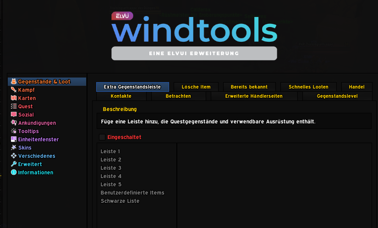Enable the Eingeschaltet checkbox
This screenshot has height=228, width=378.
[102, 137]
